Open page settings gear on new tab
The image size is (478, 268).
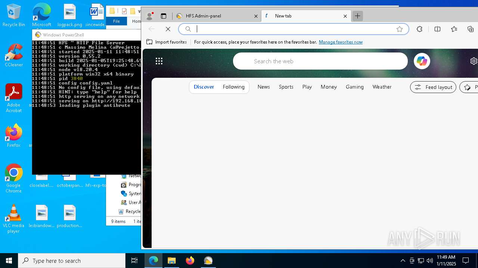pos(474,61)
